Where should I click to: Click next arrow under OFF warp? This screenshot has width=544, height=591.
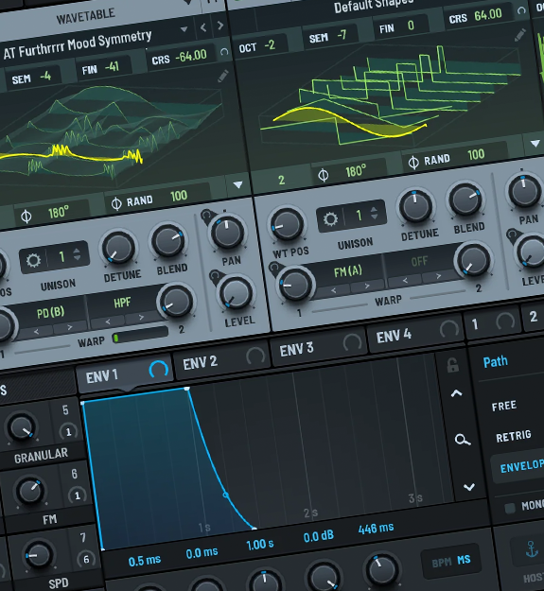point(438,276)
